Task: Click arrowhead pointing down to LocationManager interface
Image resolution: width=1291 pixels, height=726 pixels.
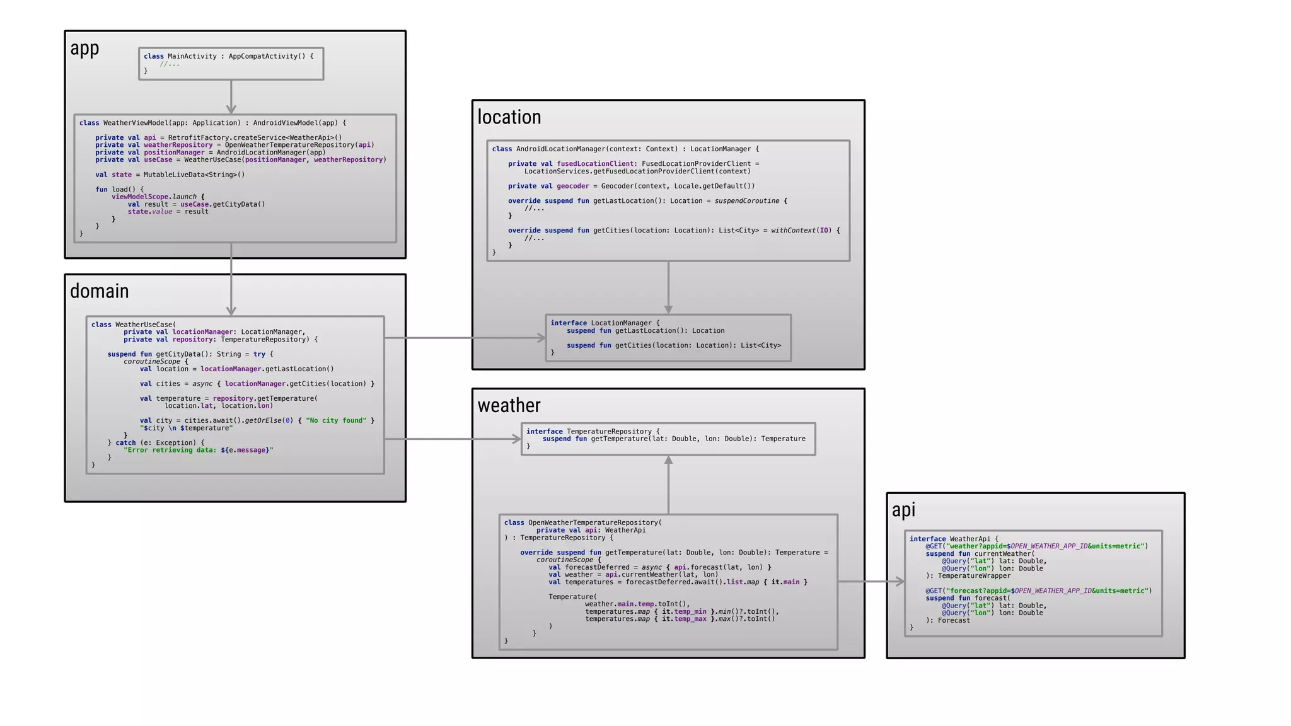Action: [x=668, y=309]
